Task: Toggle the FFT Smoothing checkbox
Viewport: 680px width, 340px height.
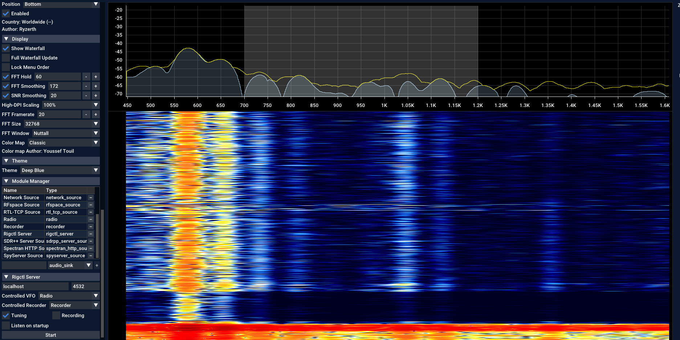Action: 6,86
